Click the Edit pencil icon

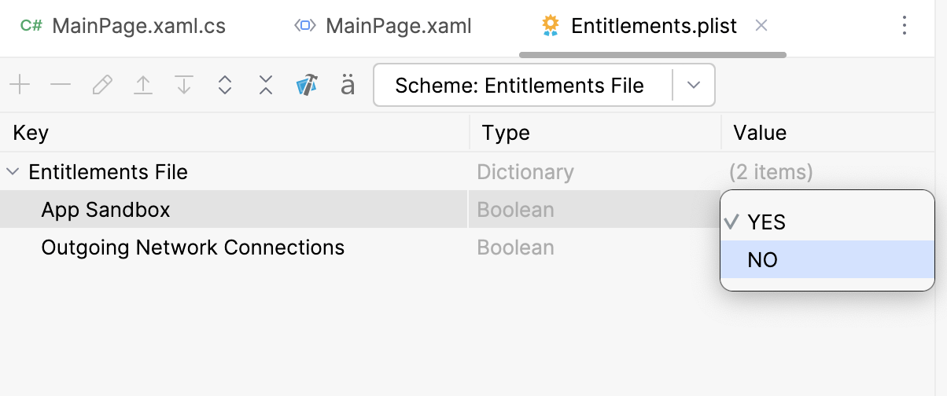coord(102,85)
